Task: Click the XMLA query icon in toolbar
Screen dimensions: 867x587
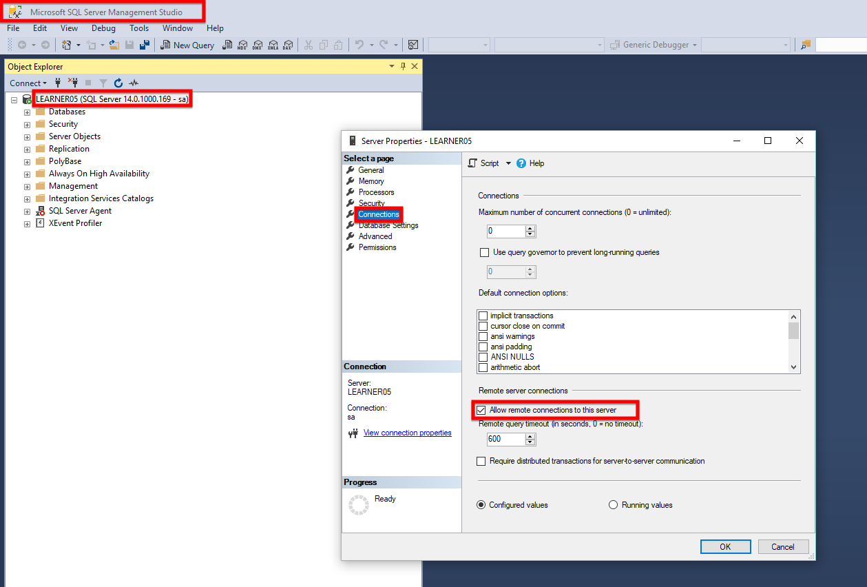Action: (x=273, y=45)
